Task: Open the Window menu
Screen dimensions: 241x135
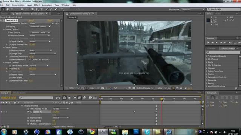Action: pos(65,5)
